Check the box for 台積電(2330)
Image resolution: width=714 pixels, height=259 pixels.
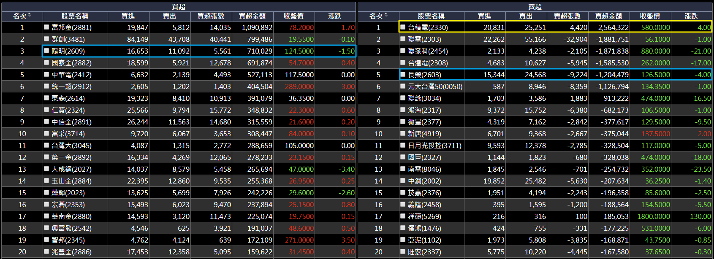tap(403, 27)
